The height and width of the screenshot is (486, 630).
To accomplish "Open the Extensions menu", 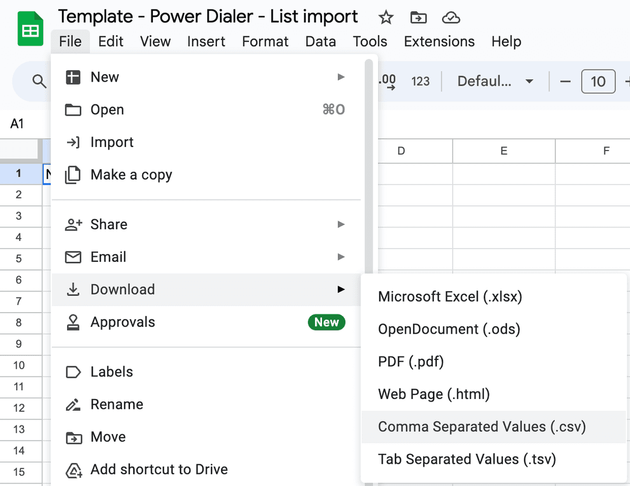I will pos(439,41).
